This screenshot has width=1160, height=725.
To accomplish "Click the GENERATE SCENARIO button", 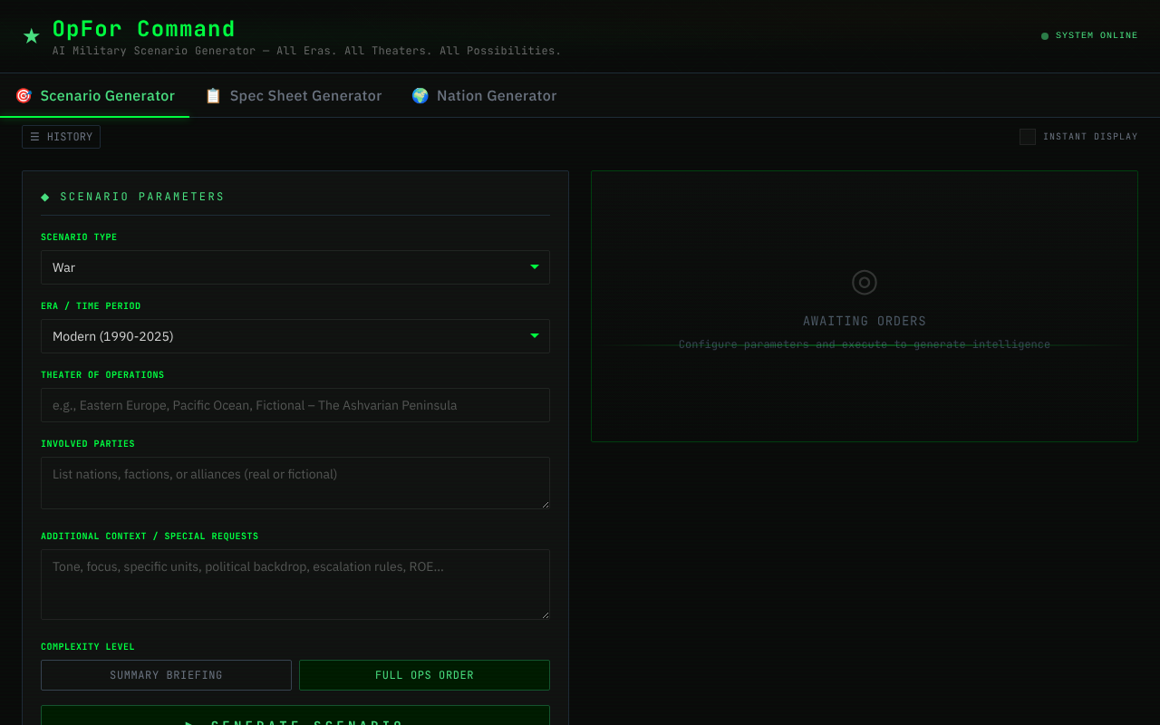I will [x=295, y=719].
